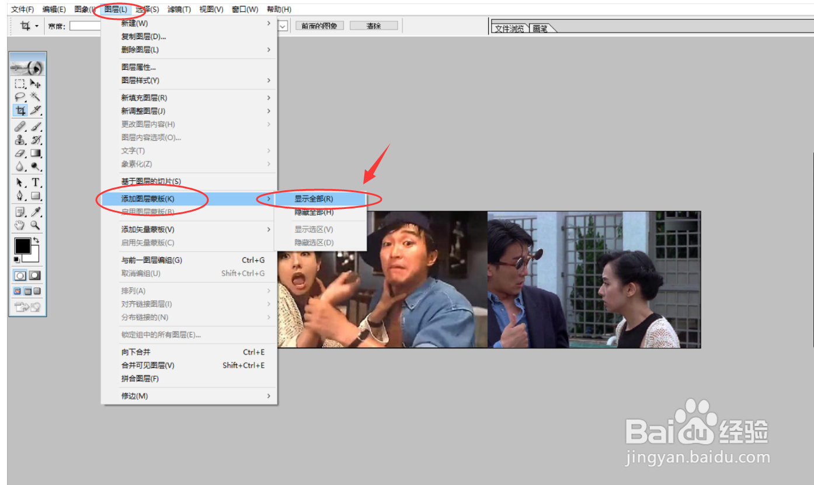Viewport: 814px width, 485px height.
Task: Choose 向下合并 menu item
Action: coord(189,353)
